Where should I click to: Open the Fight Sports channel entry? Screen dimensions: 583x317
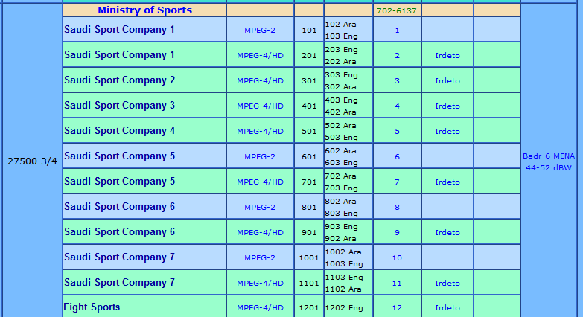tap(92, 307)
